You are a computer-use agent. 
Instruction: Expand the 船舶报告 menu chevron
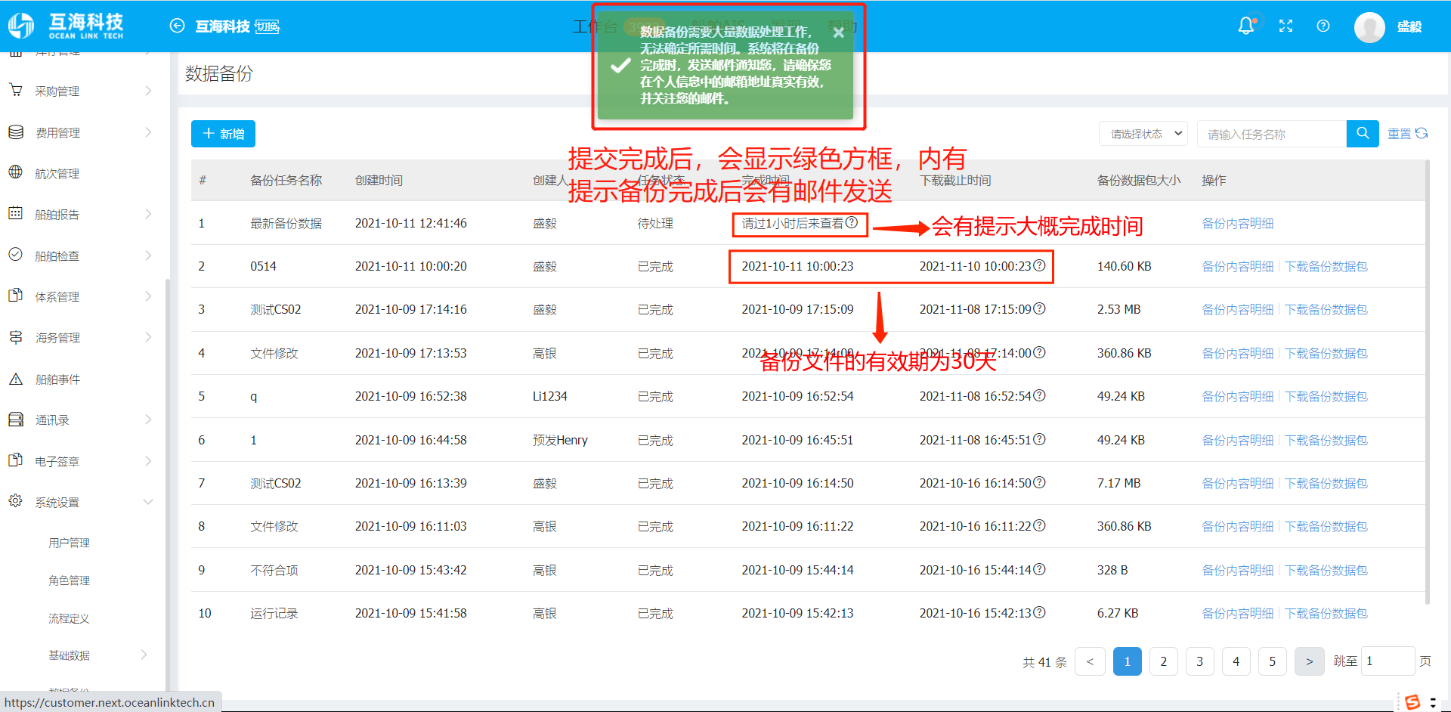coord(148,214)
